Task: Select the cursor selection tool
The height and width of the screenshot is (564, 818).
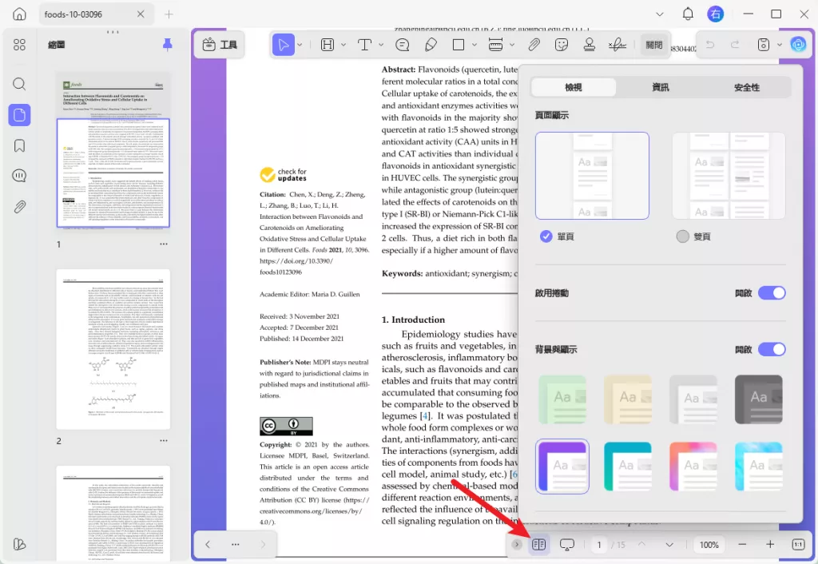Action: (284, 45)
